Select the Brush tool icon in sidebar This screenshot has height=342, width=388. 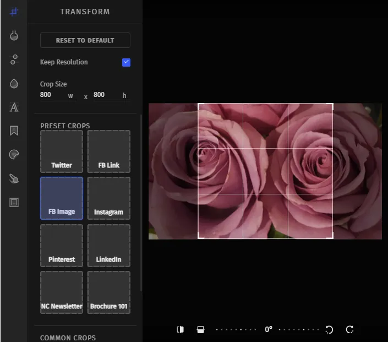(14, 178)
